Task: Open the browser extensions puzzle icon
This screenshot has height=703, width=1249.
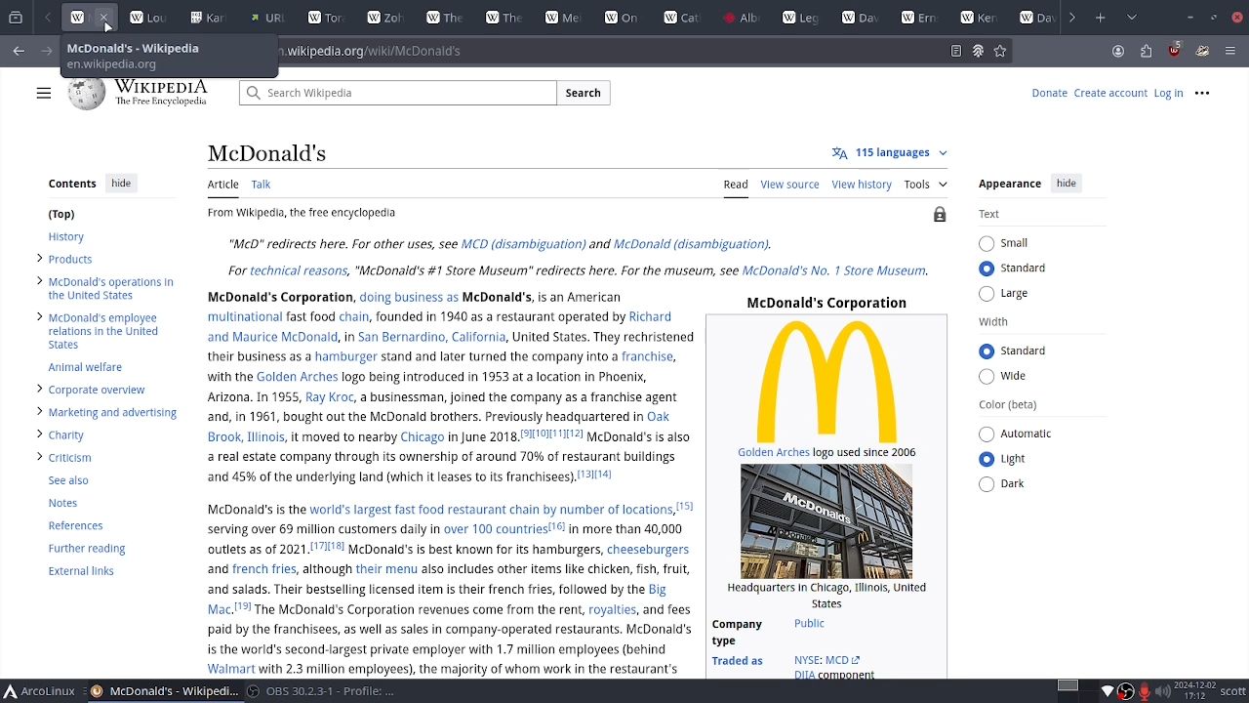Action: tap(1147, 51)
